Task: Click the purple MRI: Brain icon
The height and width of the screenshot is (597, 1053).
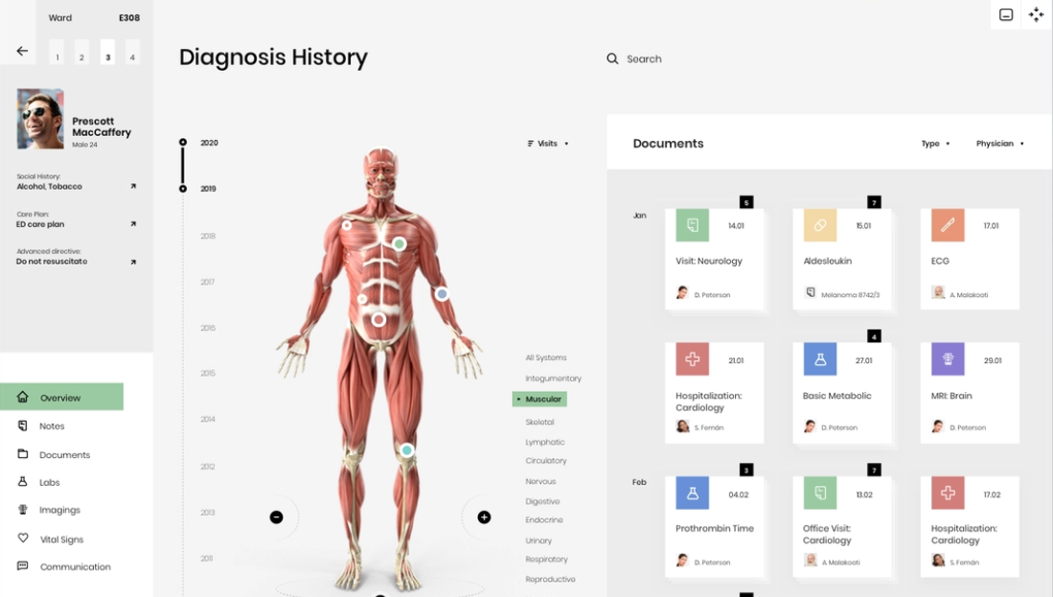Action: coord(948,359)
